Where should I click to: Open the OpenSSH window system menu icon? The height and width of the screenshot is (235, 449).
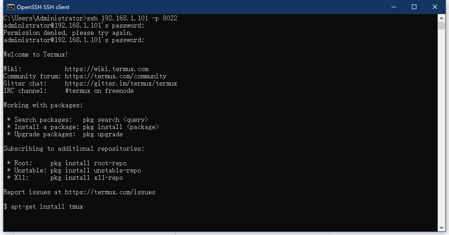coord(10,7)
